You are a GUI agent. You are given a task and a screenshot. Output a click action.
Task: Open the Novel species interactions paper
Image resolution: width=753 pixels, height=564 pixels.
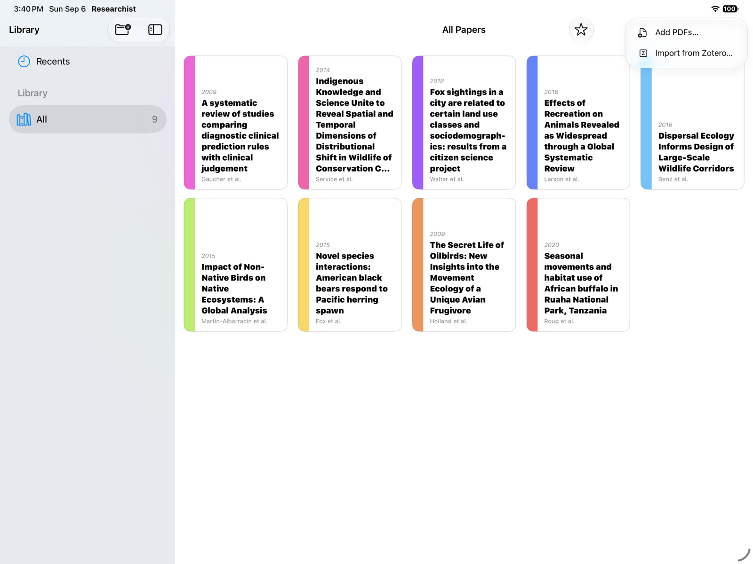click(350, 265)
